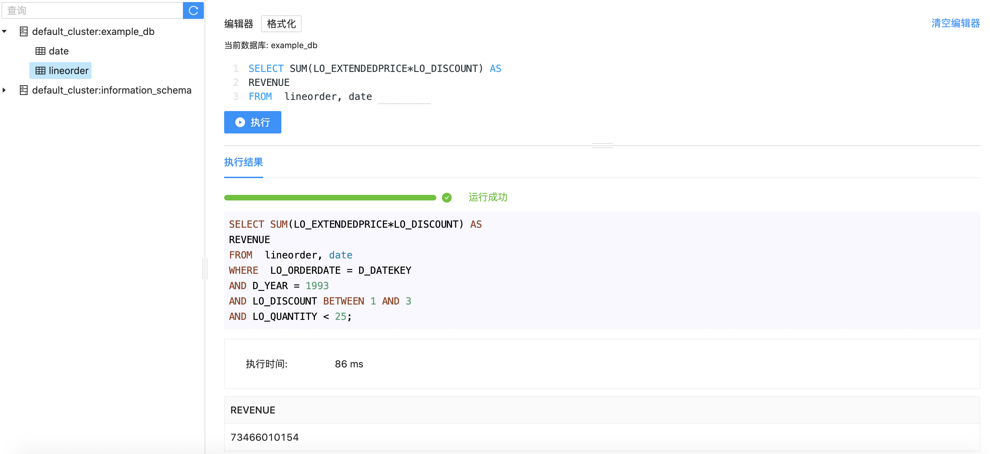Click the 格式化 format button
The height and width of the screenshot is (454, 990).
click(x=281, y=24)
